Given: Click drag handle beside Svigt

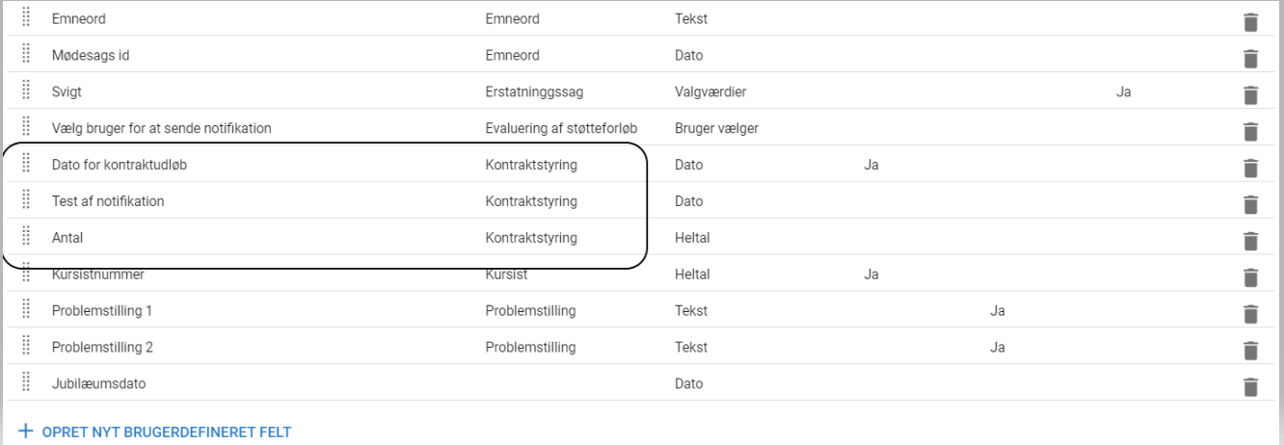Looking at the screenshot, I should pyautogui.click(x=26, y=91).
